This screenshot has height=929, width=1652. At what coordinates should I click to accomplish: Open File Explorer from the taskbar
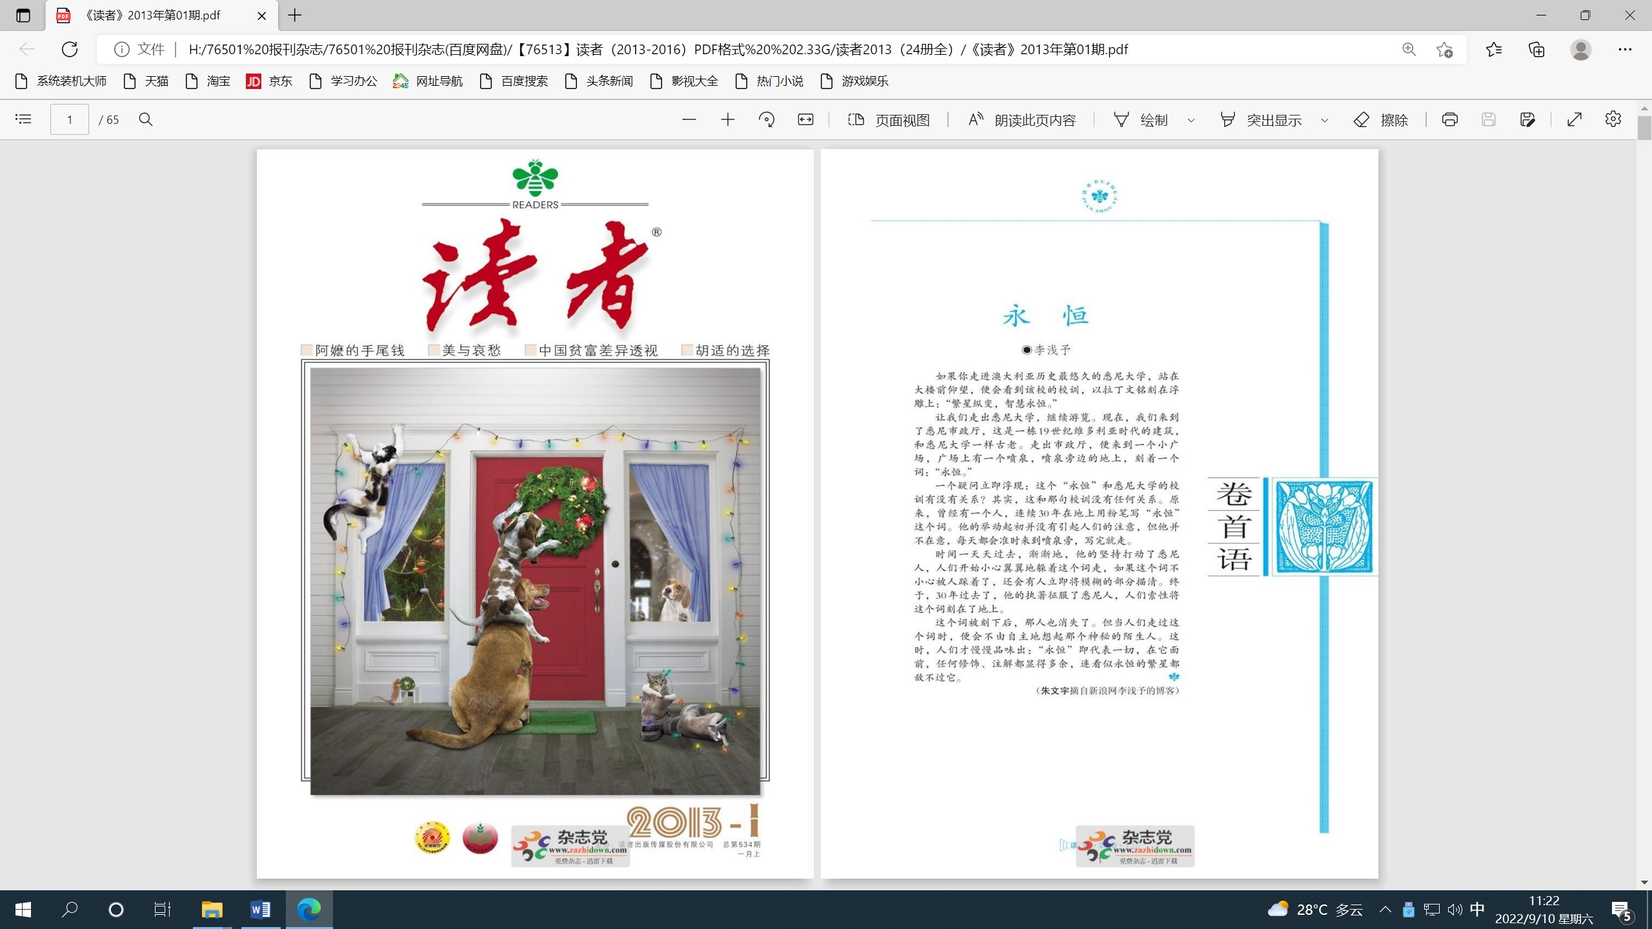[x=212, y=910]
